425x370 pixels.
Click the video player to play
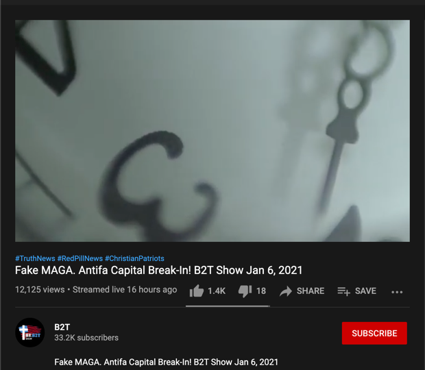pyautogui.click(x=212, y=131)
